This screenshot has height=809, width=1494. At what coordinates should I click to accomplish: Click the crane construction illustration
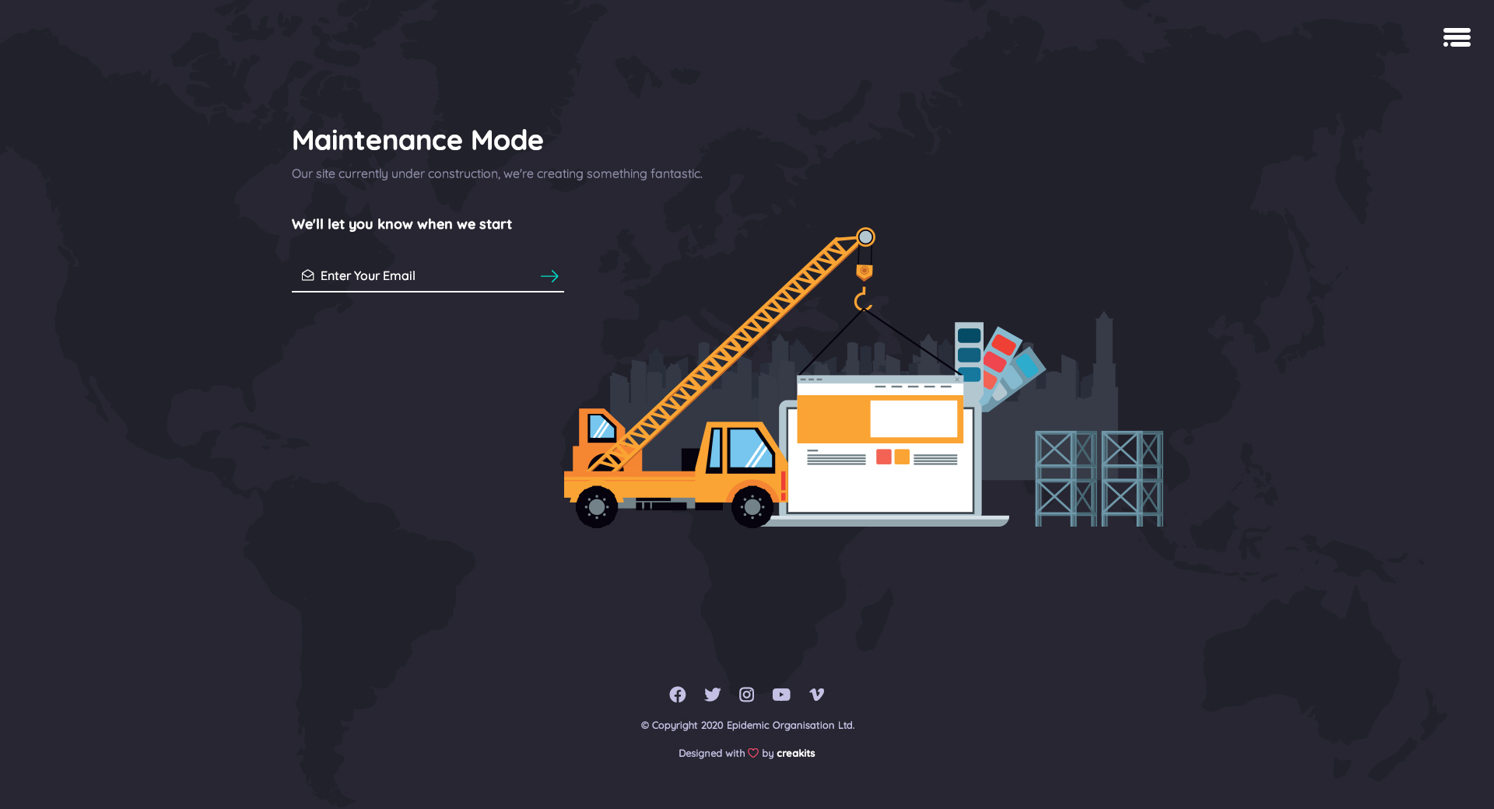click(864, 377)
